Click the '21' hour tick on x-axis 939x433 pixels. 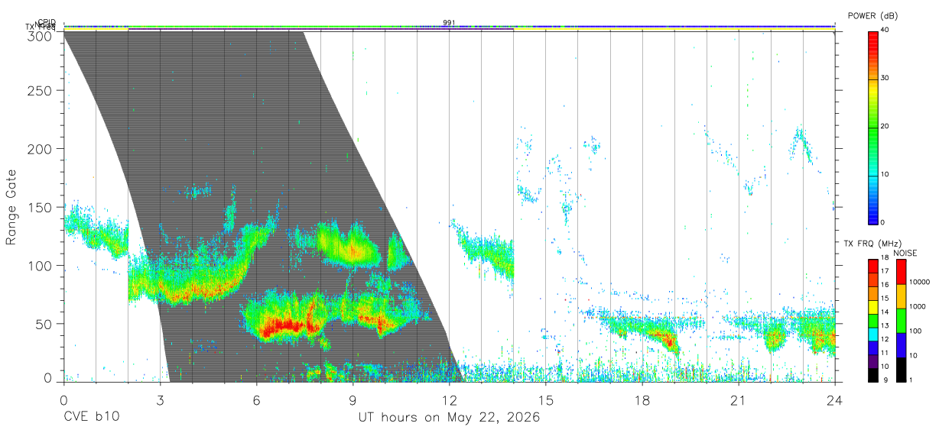[738, 401]
